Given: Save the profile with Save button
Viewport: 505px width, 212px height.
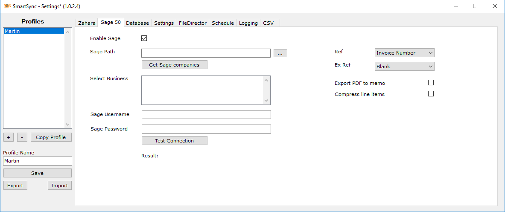Looking at the screenshot, I should click(38, 173).
